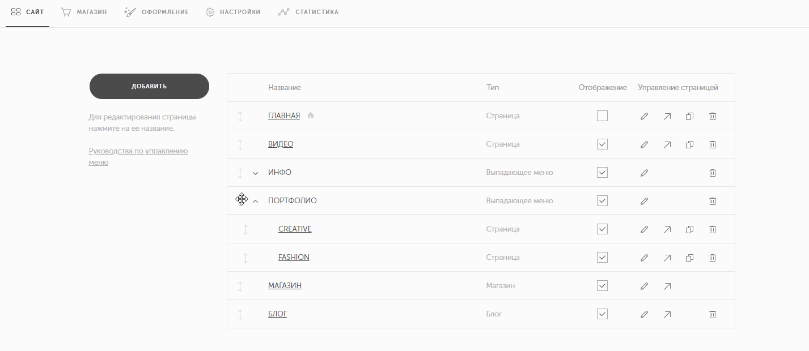Screen dimensions: 809x351
Task: Open the FASHION page name link
Action: tap(294, 258)
